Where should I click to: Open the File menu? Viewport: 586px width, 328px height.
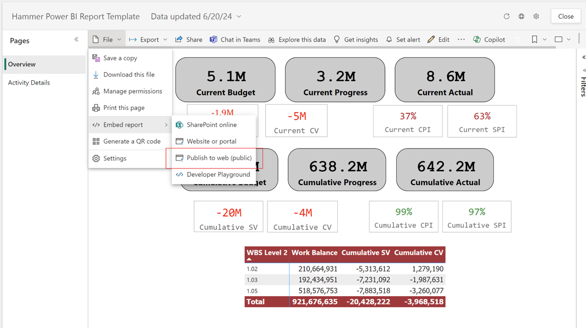[107, 39]
